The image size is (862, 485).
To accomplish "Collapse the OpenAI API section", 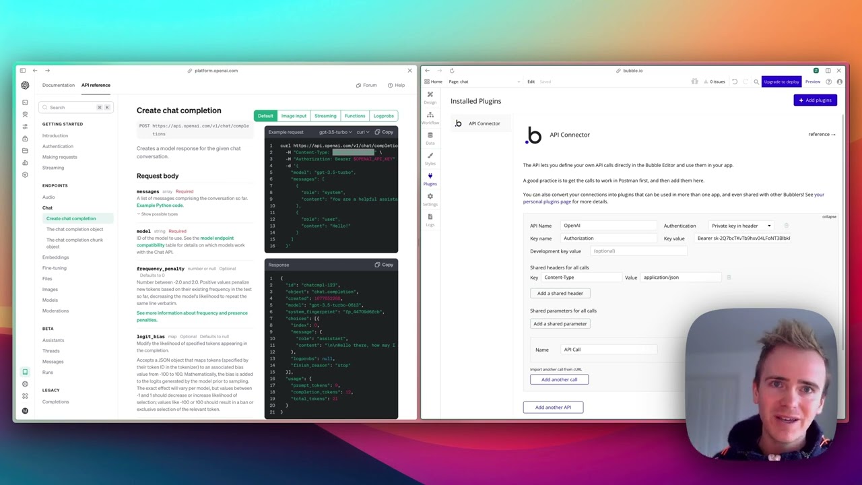I will point(829,217).
